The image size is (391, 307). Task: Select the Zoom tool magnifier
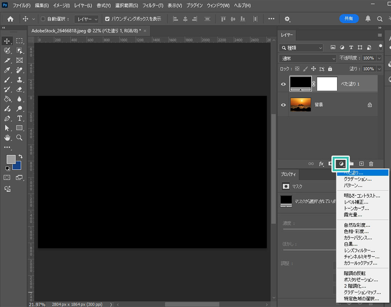click(19, 138)
